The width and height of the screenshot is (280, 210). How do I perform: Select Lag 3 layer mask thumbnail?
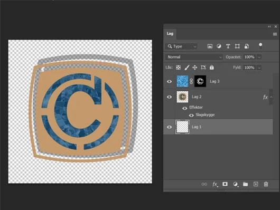(x=200, y=81)
